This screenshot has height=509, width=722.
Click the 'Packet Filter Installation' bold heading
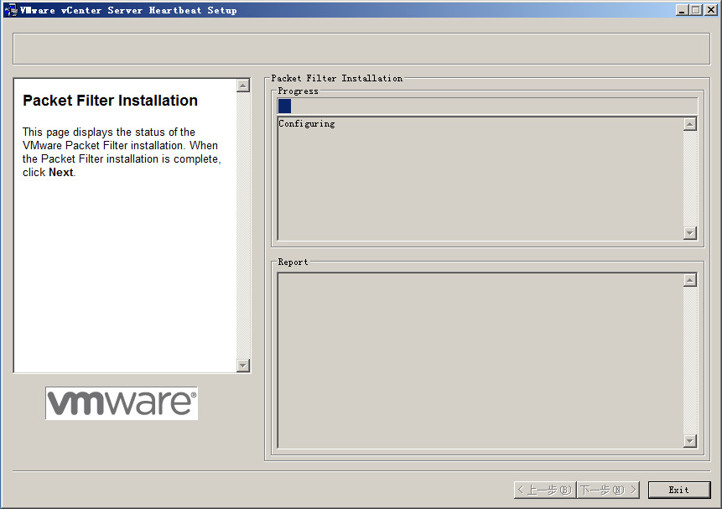click(110, 101)
